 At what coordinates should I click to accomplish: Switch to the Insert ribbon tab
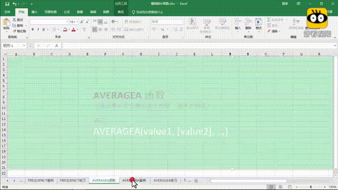tap(34, 12)
